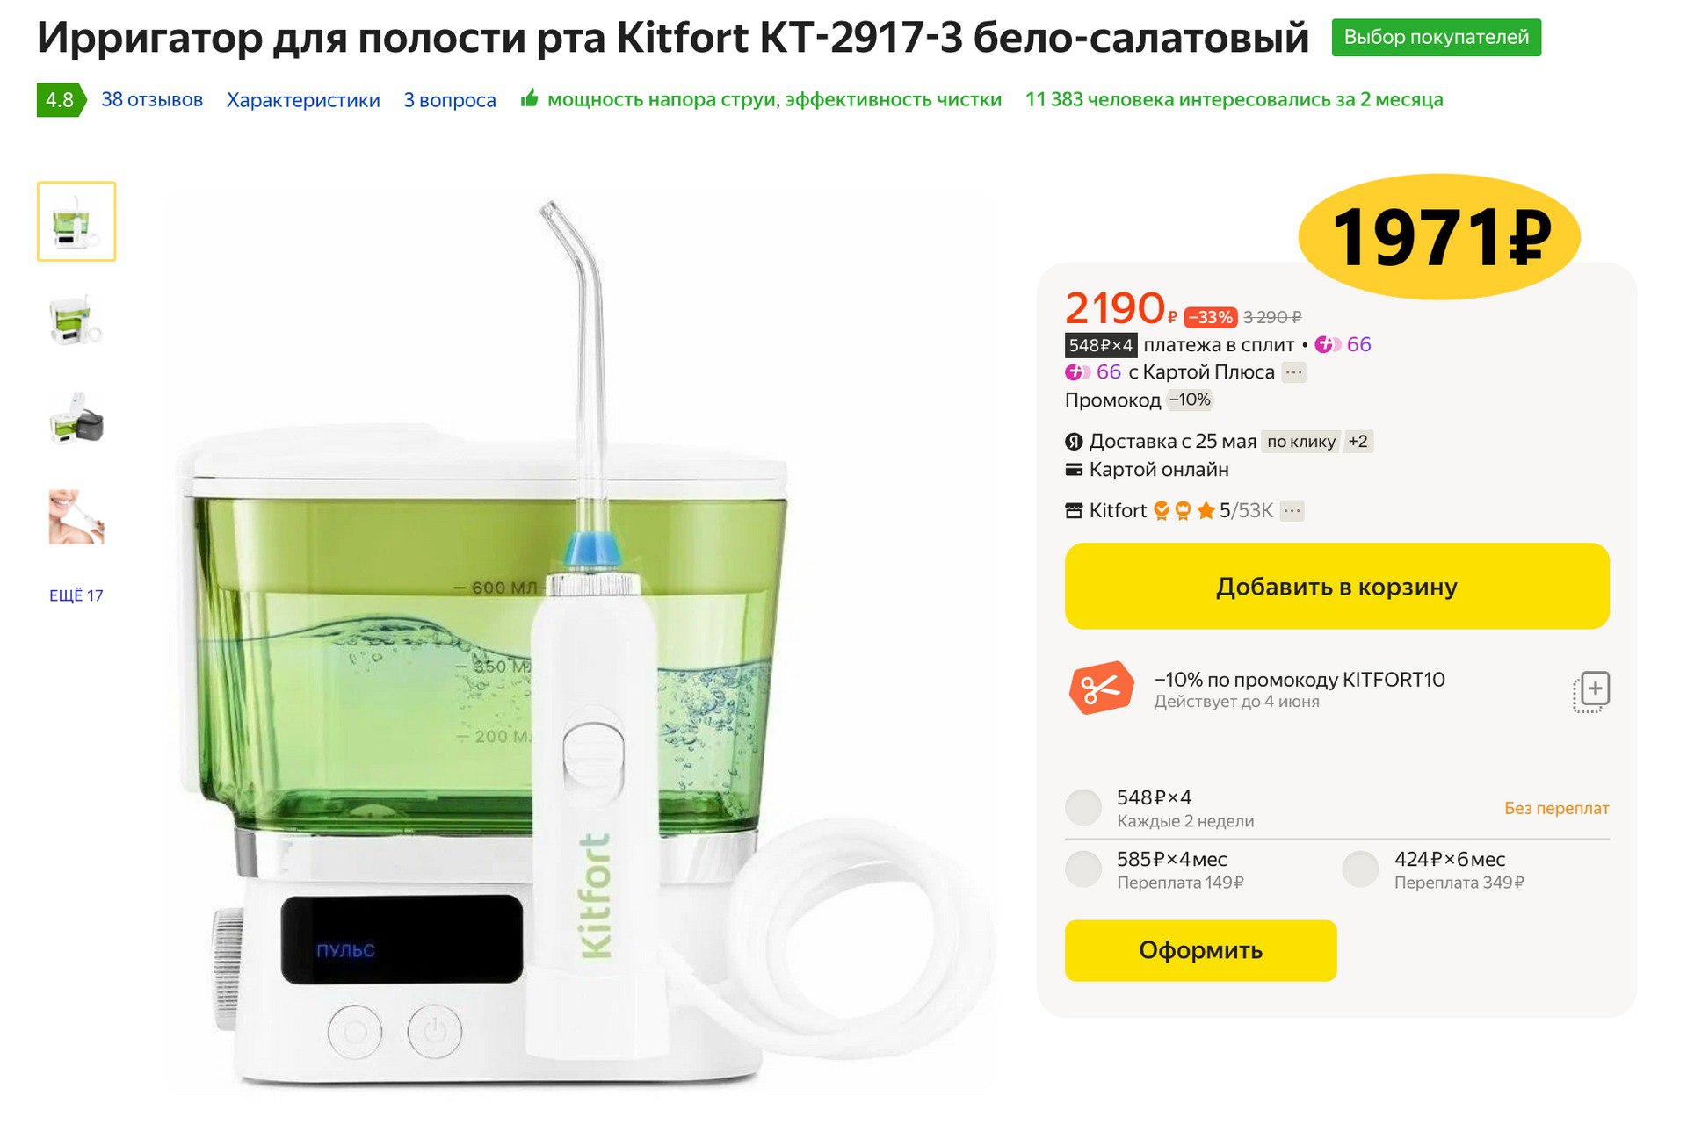1687x1132 pixels.
Task: Open the '3 вопроса' section
Action: pos(450,100)
